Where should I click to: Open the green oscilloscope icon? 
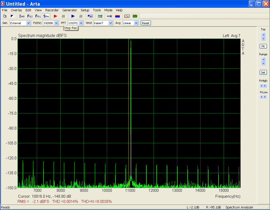[x=135, y=16]
